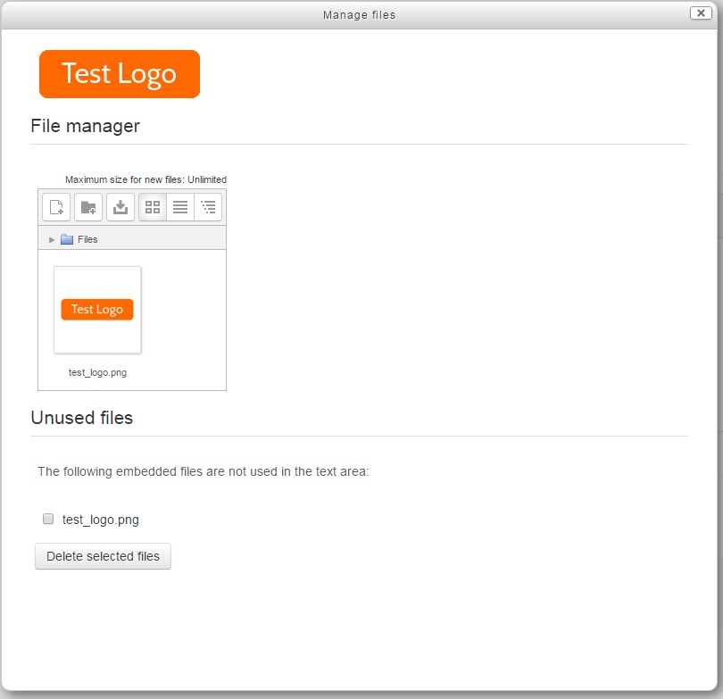Click Delete selected files button
Image resolution: width=723 pixels, height=699 pixels.
coord(103,556)
